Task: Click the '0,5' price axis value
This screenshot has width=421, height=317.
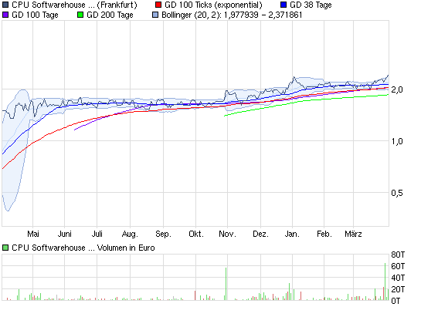Action: [x=397, y=193]
